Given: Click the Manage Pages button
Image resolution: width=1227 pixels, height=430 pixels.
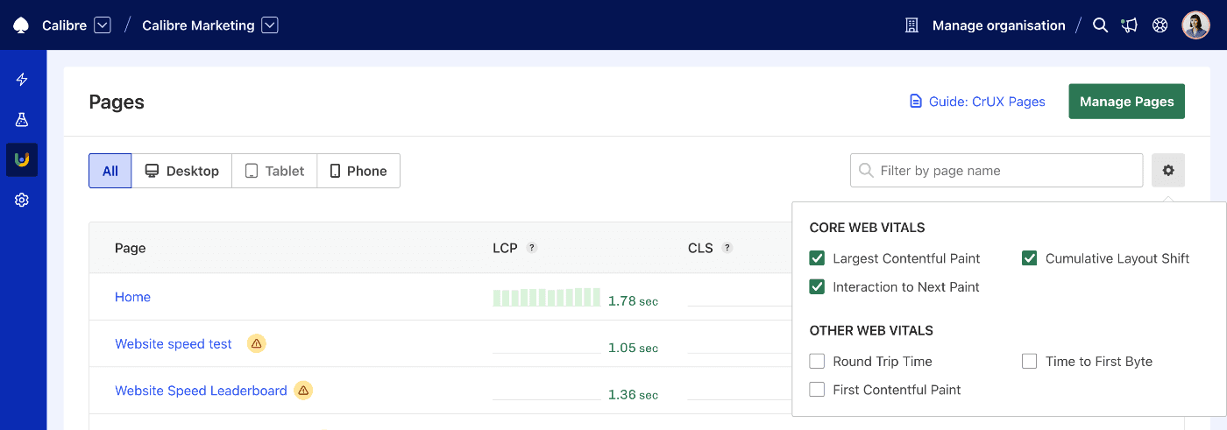Looking at the screenshot, I should (x=1126, y=102).
